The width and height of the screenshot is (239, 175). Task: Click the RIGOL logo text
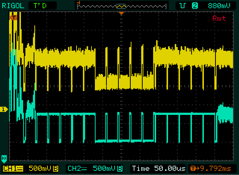click(x=12, y=5)
